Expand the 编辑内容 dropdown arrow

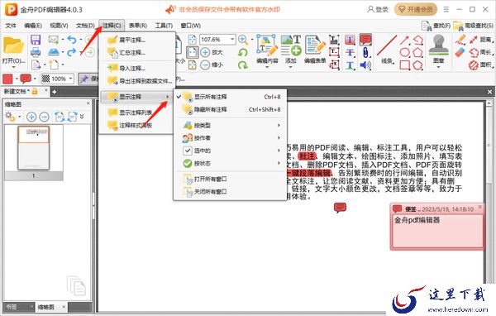point(267,67)
